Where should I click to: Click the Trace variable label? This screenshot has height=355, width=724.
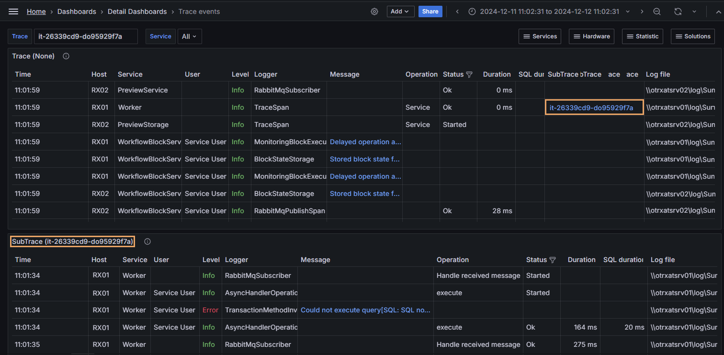20,36
